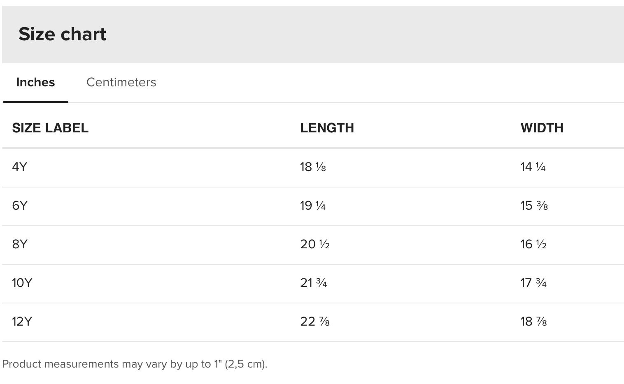Select the 8Y size label cell

coord(20,244)
